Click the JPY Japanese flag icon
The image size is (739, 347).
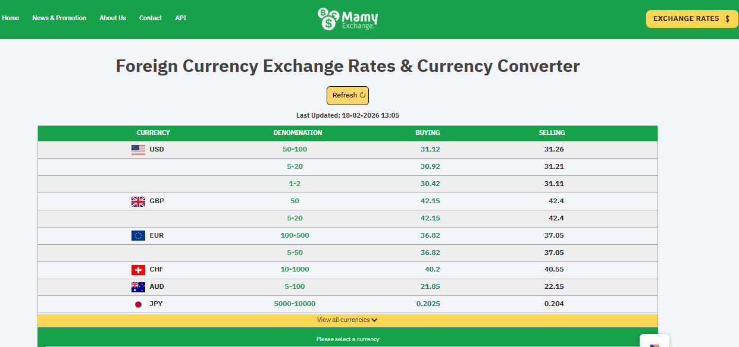[138, 304]
